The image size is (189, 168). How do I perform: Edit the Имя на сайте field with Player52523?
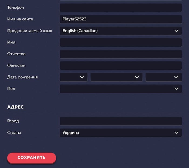pyautogui.click(x=121, y=19)
